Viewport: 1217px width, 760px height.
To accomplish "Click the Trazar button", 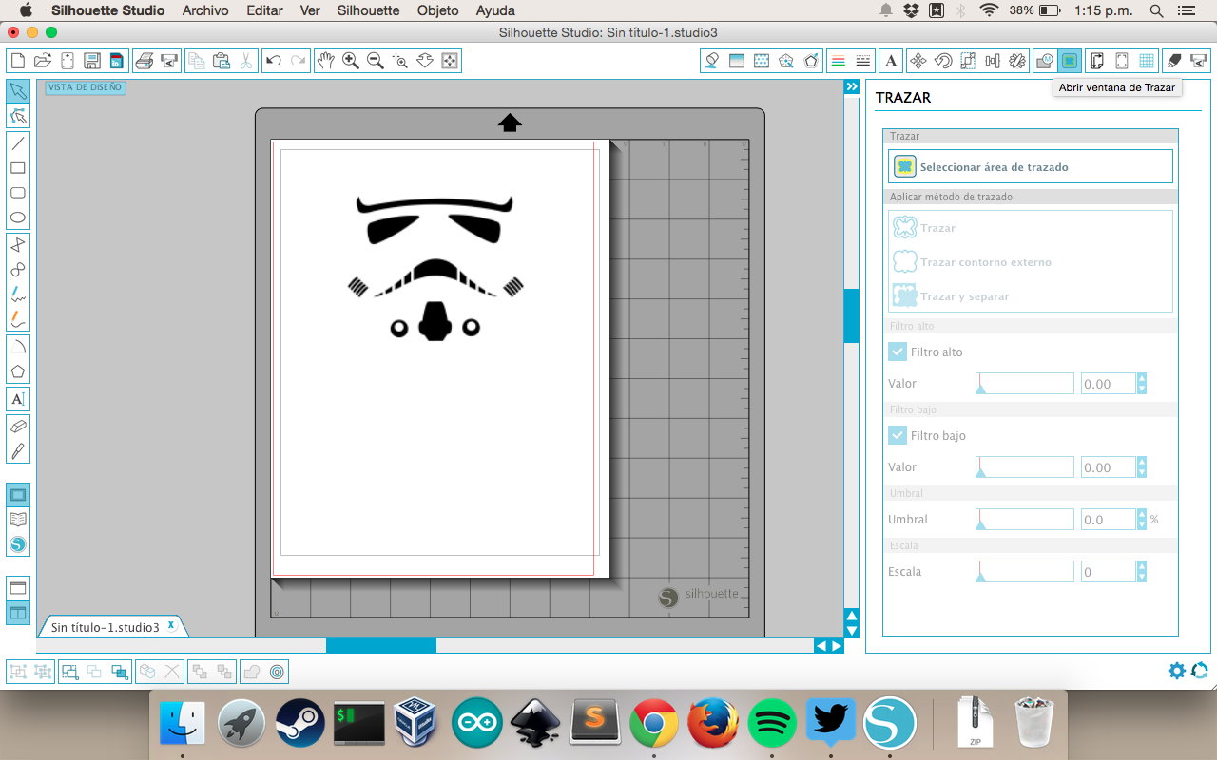I will point(1031,228).
